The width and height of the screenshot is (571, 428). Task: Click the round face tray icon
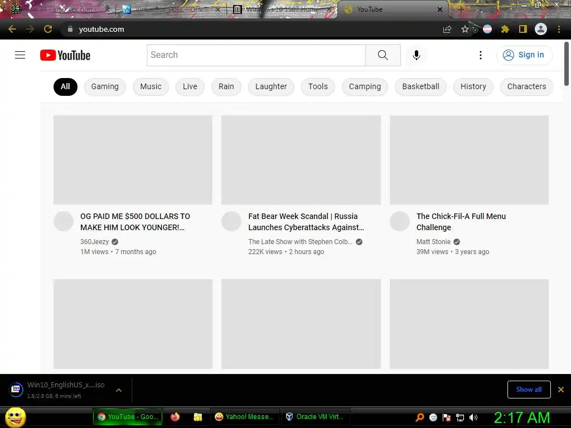click(433, 417)
